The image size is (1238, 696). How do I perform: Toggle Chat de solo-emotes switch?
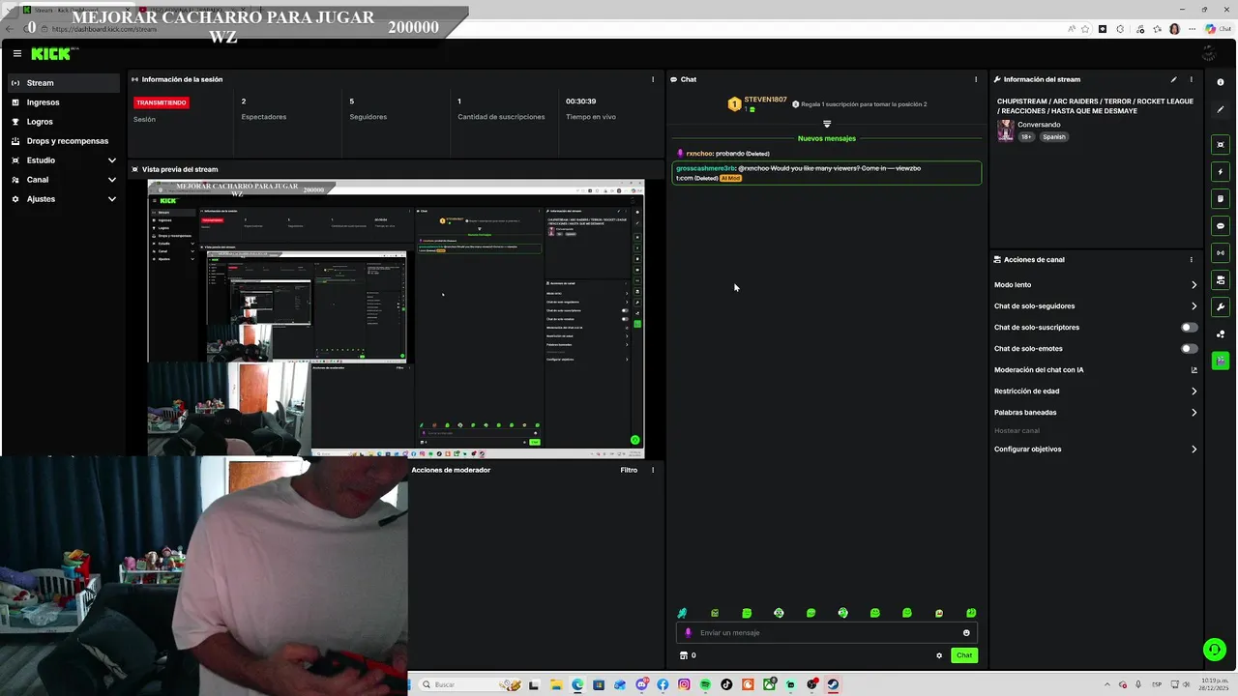pos(1190,349)
